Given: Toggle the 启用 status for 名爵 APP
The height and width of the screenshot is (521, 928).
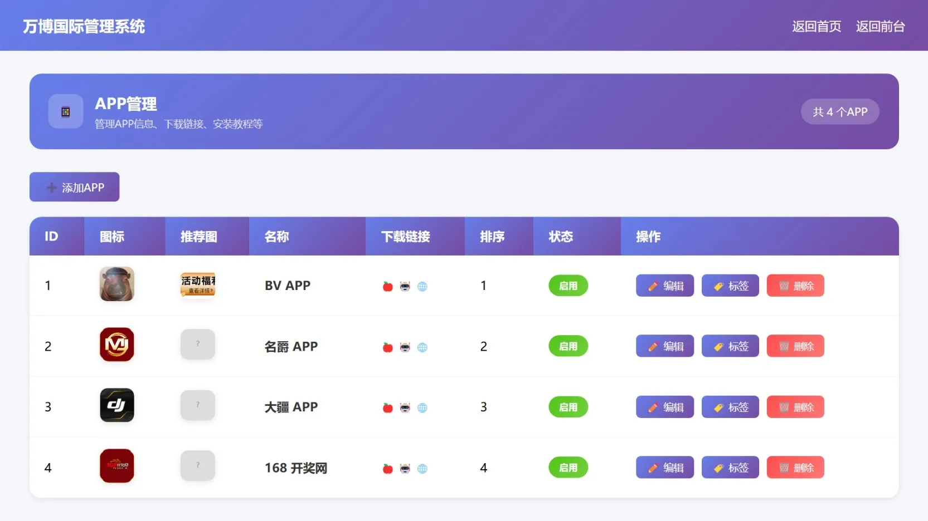Looking at the screenshot, I should pos(568,346).
